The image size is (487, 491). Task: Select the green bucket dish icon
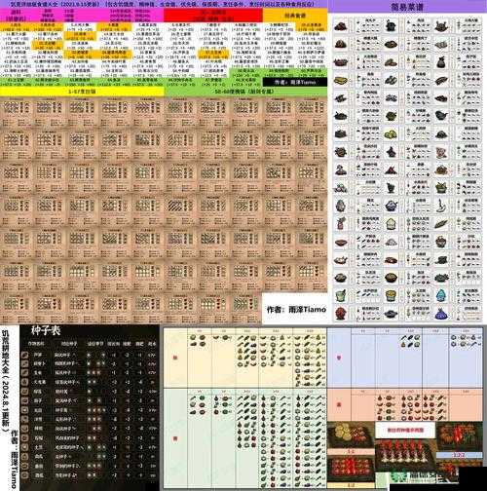[341, 295]
